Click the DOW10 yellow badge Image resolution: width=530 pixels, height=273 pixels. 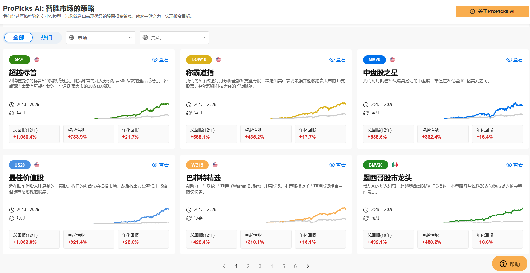(x=199, y=59)
